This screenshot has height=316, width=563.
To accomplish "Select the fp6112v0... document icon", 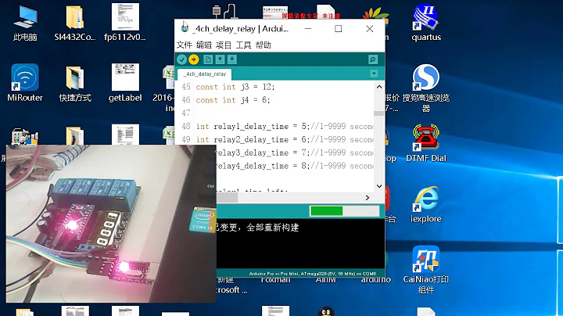I will pyautogui.click(x=125, y=23).
